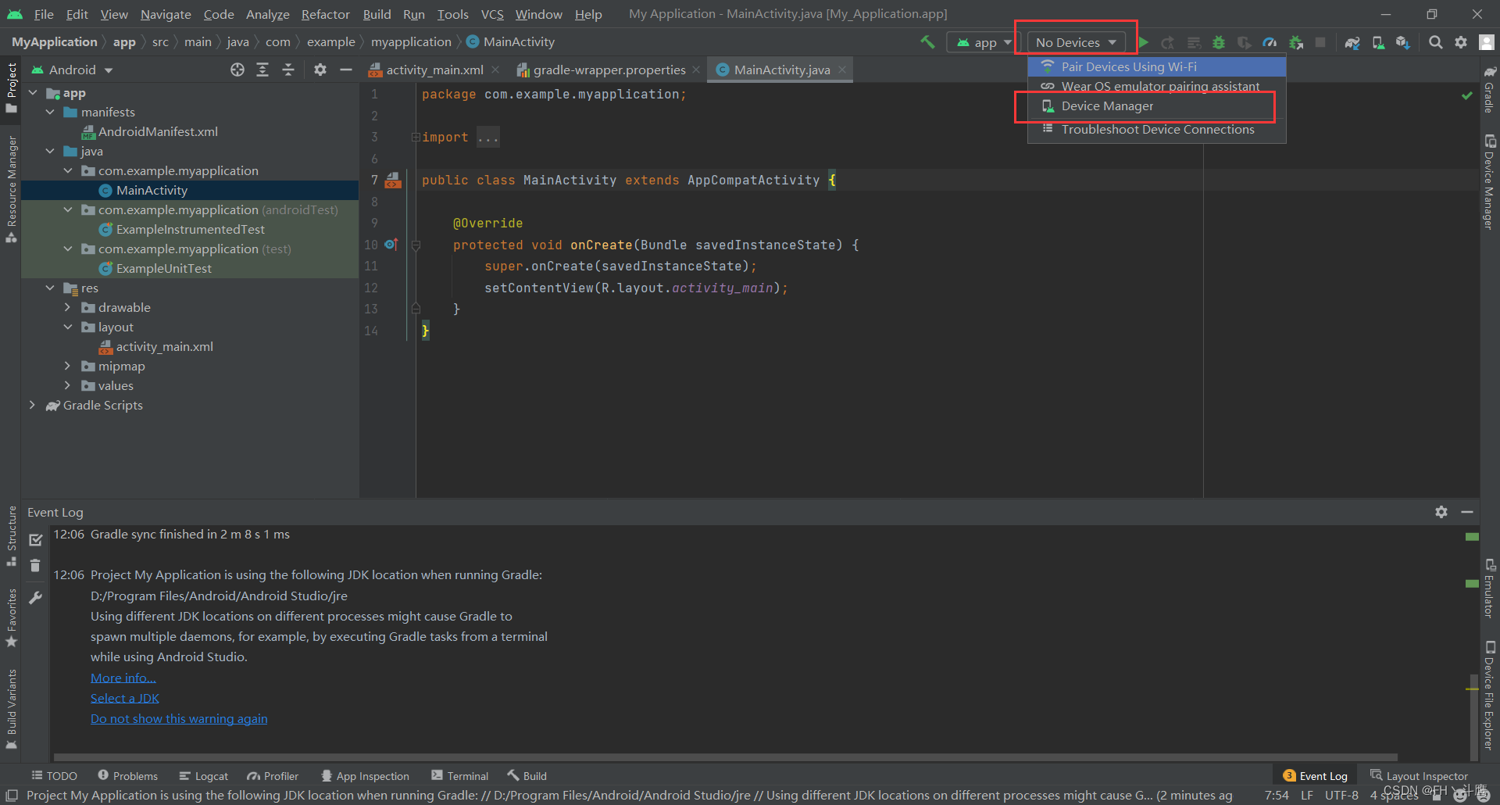Open the Android project view dropdown

pos(72,70)
